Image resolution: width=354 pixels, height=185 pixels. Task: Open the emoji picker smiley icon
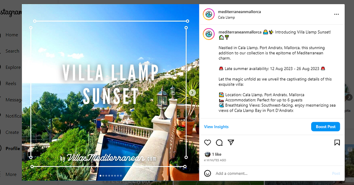click(x=207, y=173)
